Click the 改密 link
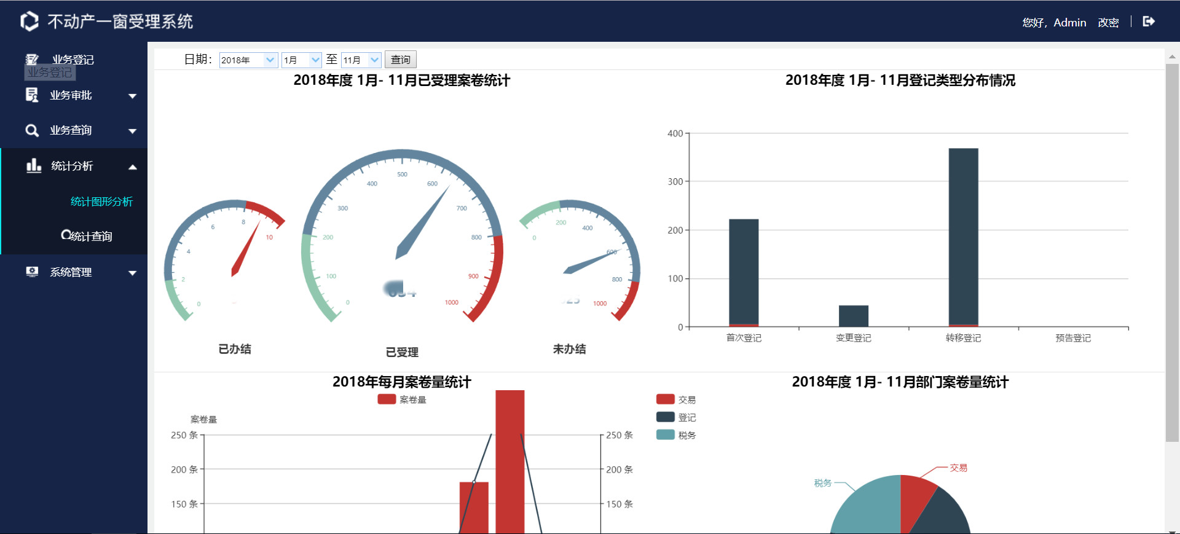The height and width of the screenshot is (534, 1180). pos(1108,23)
